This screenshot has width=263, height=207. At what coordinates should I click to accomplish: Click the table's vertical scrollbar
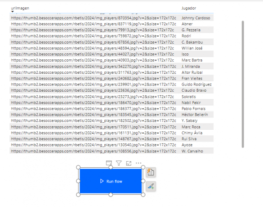coord(243,84)
